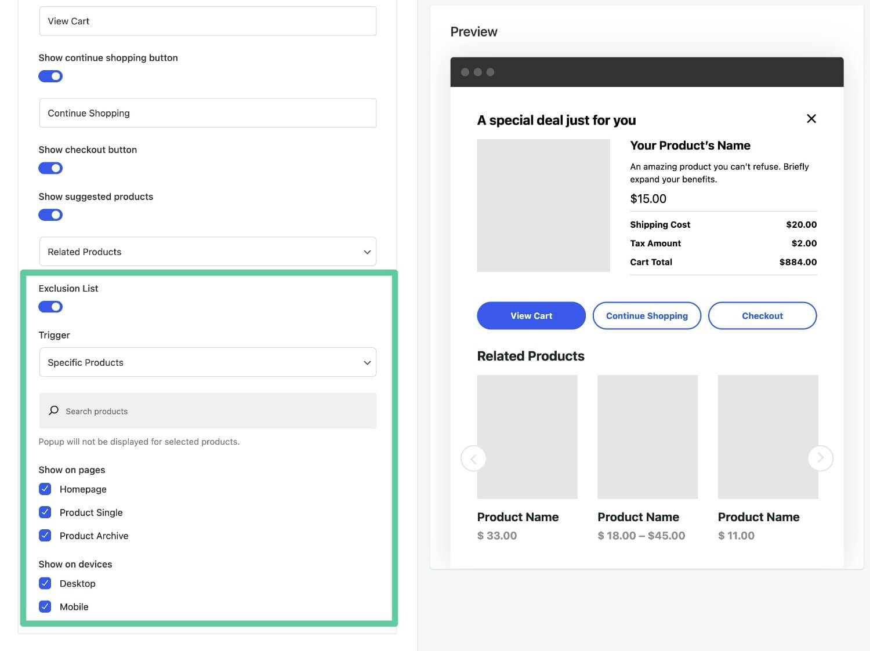Go to previous related products slide
870x651 pixels.
(x=473, y=459)
